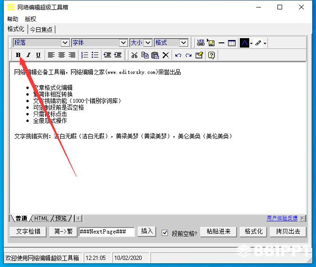Delete selection with X icon
This screenshot has width=316, height=267.
point(166,55)
